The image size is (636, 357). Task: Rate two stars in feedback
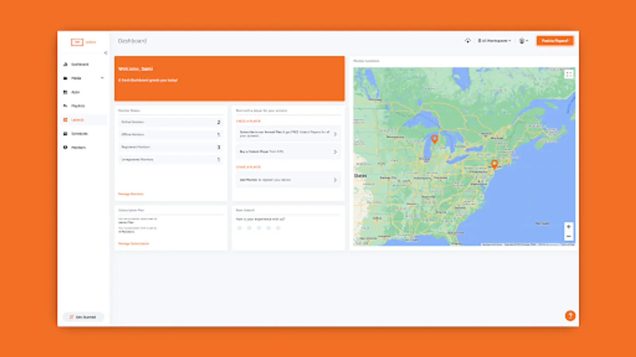(249, 228)
